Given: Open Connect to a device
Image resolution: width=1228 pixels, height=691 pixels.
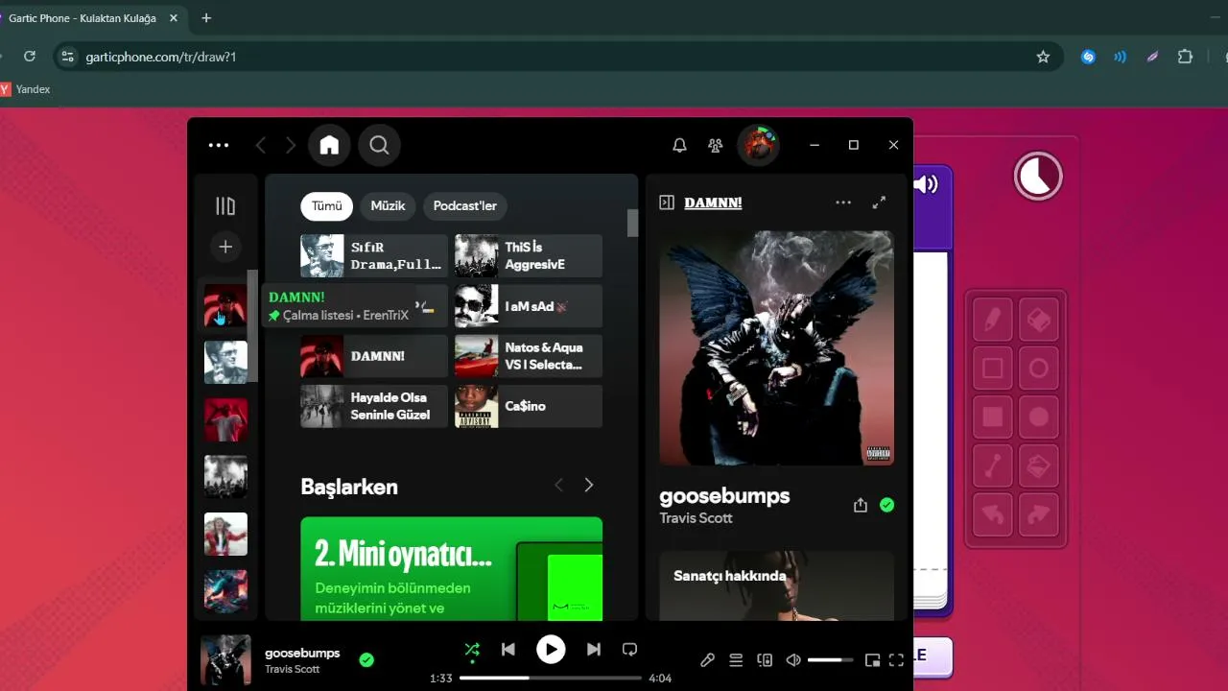Looking at the screenshot, I should pyautogui.click(x=765, y=660).
